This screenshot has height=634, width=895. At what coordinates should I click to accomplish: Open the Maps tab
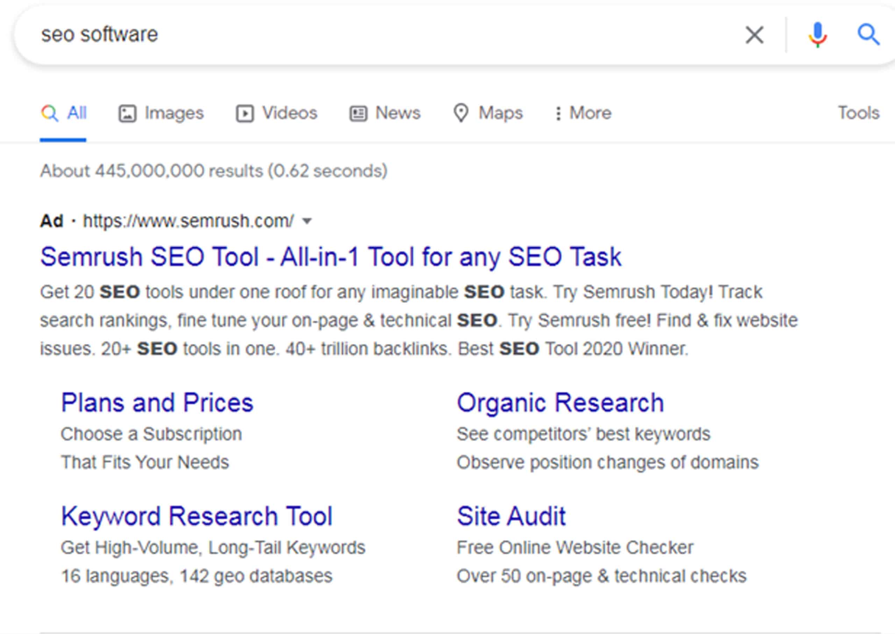pyautogui.click(x=488, y=113)
